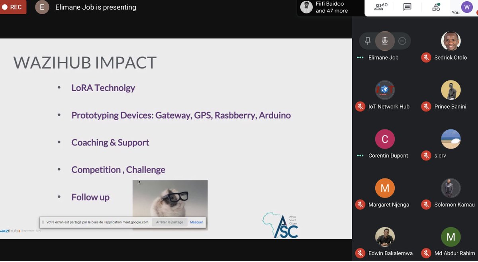Click speaking dots beside Elimane Job's name
This screenshot has height=262, width=478.
click(x=360, y=58)
